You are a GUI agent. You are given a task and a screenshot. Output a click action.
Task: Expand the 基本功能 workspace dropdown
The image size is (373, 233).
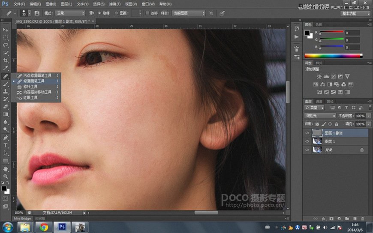[x=356, y=13]
